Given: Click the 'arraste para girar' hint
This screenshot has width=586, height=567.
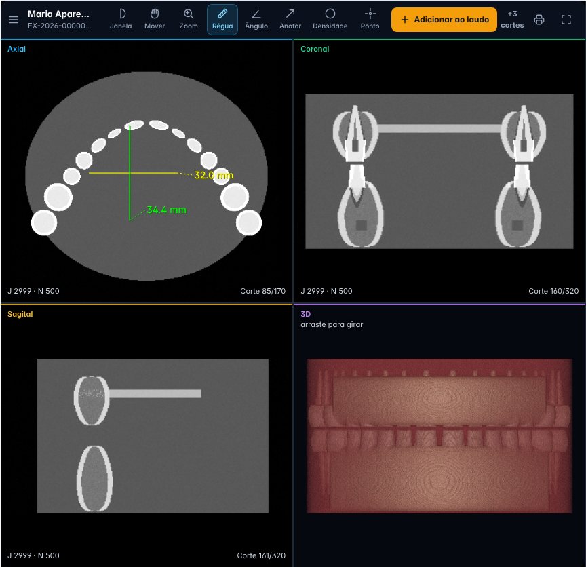Looking at the screenshot, I should pyautogui.click(x=332, y=324).
